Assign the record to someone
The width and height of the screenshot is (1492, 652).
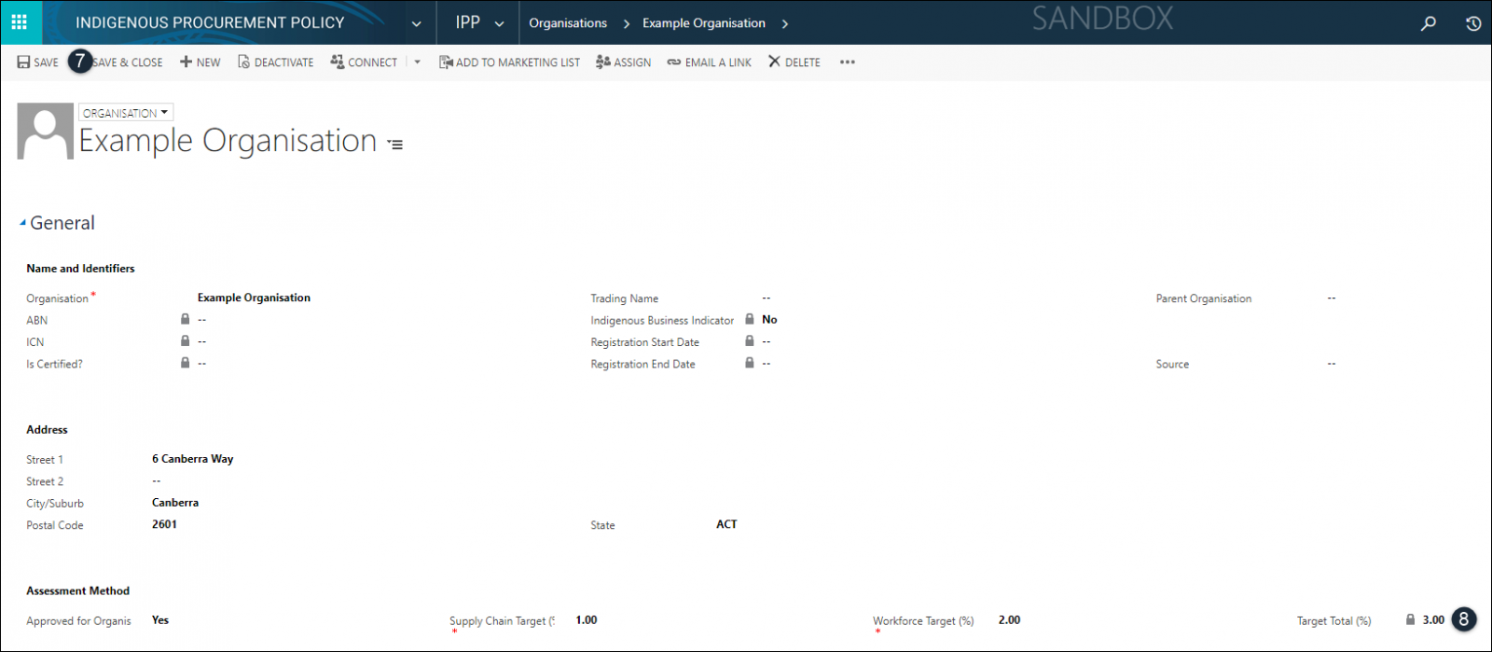(x=623, y=62)
